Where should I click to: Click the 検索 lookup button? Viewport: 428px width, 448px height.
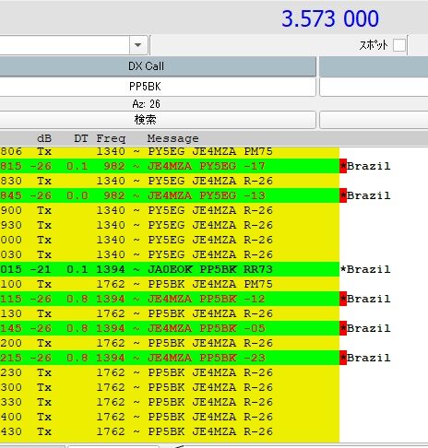point(158,120)
